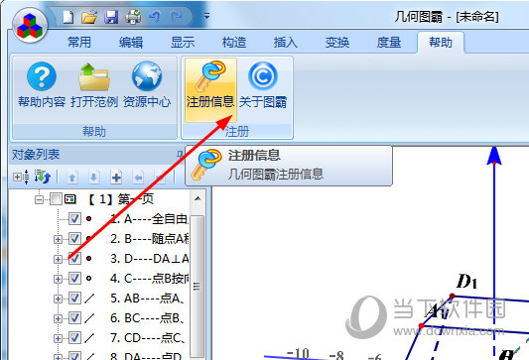Click the left arrow icon in object list toolbar
Viewport: 529px width, 360px height.
coord(138,177)
